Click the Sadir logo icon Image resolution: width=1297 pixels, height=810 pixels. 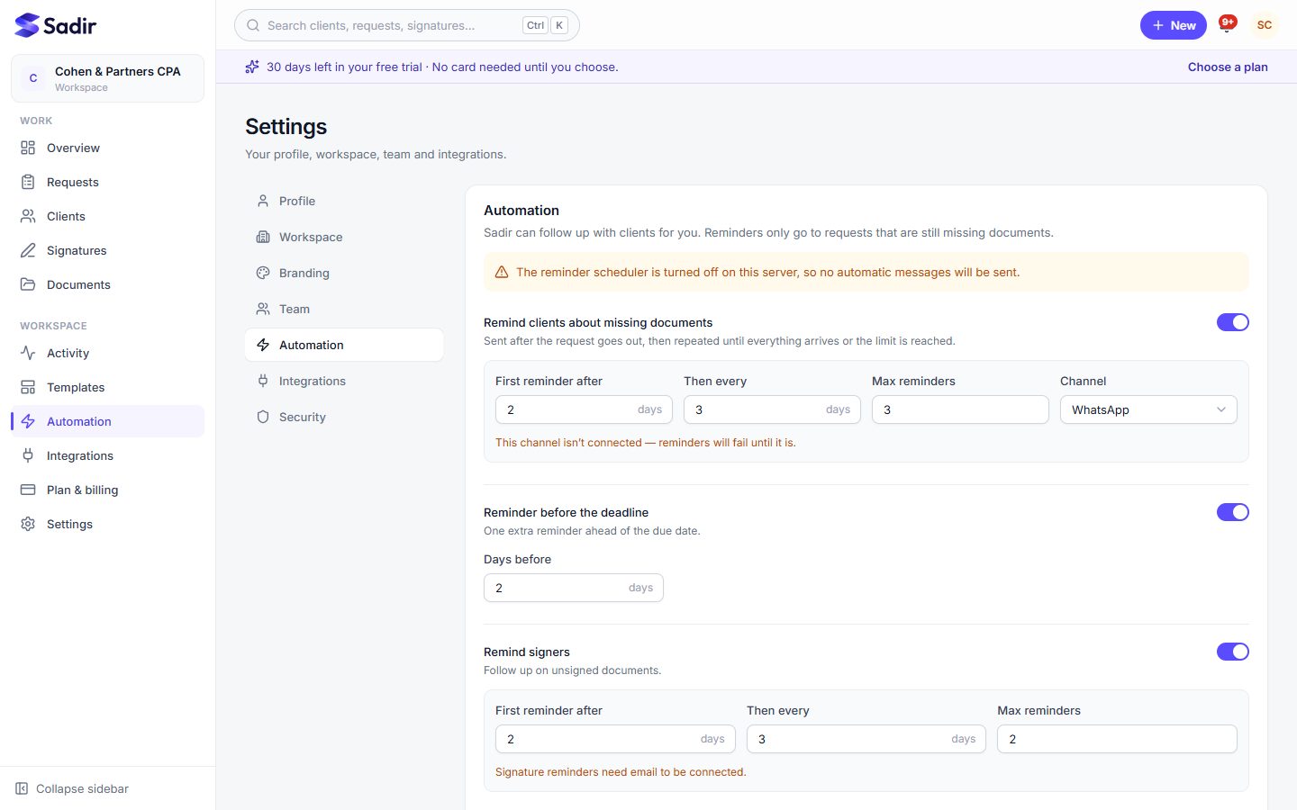[x=27, y=25]
